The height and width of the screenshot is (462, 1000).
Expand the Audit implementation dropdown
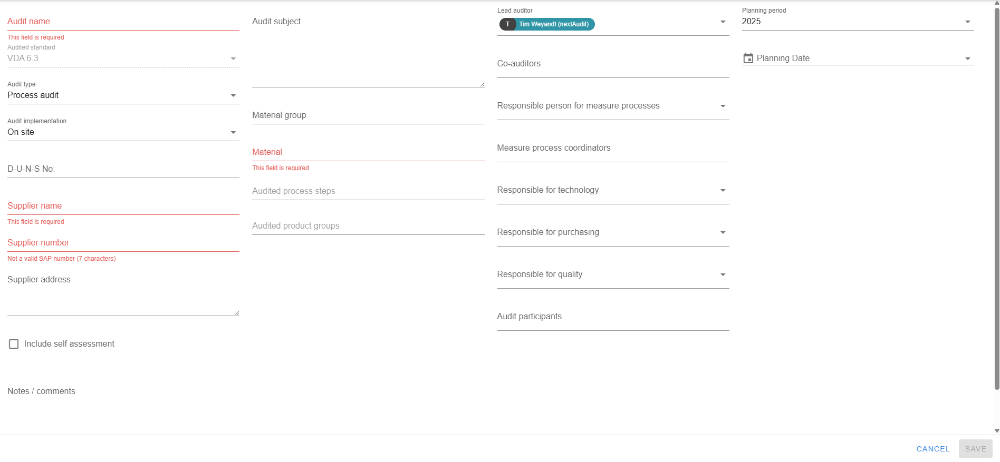(233, 132)
